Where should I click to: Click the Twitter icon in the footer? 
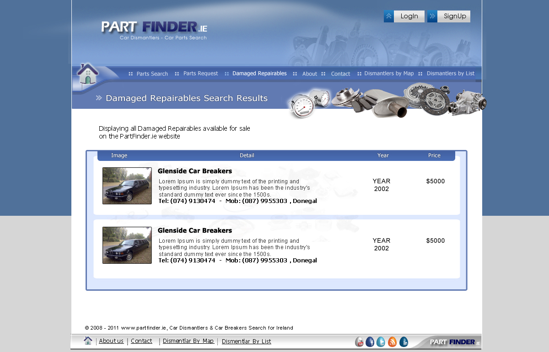381,341
